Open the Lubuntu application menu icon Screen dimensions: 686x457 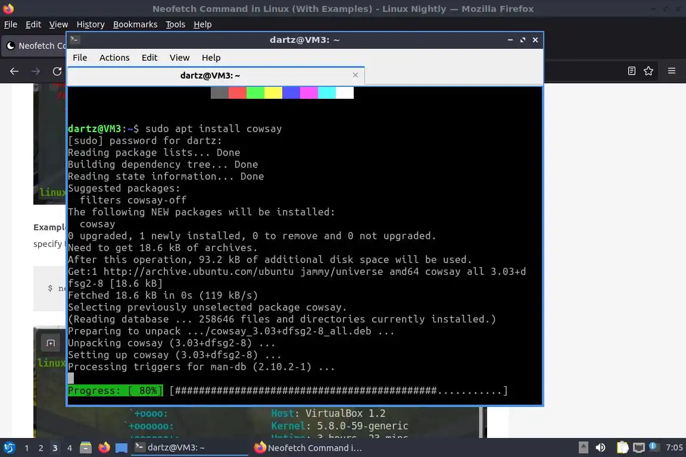pos(9,448)
